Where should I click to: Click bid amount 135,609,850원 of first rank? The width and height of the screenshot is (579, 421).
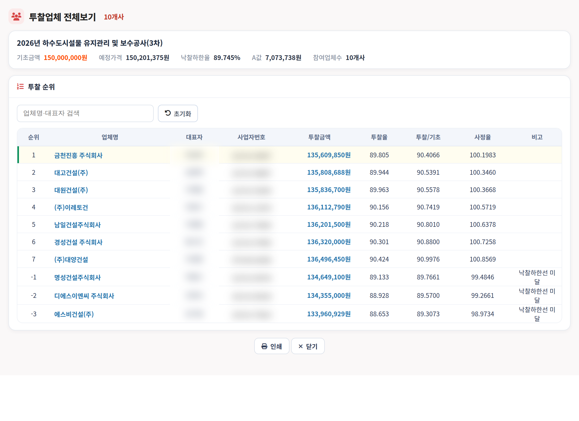point(329,155)
